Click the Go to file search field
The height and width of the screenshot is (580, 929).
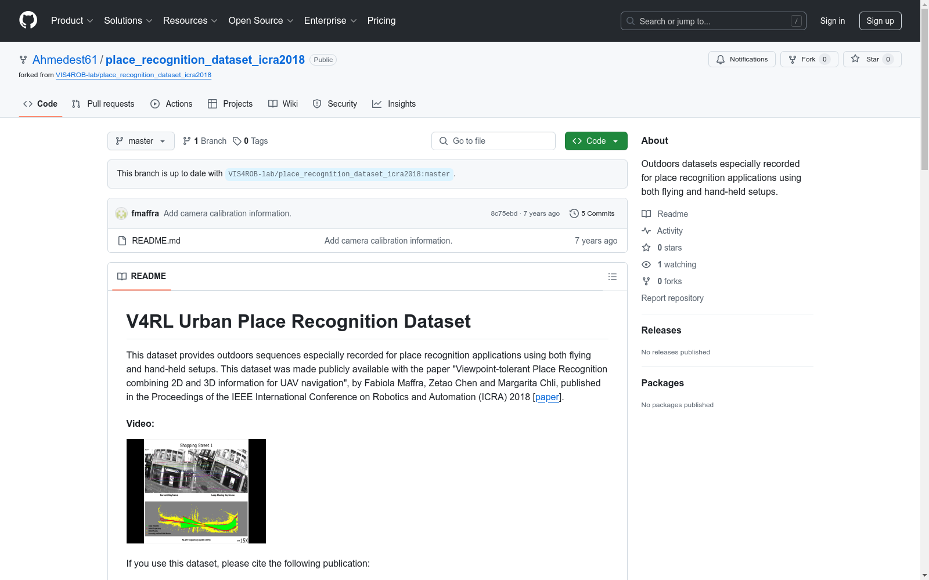pyautogui.click(x=494, y=141)
